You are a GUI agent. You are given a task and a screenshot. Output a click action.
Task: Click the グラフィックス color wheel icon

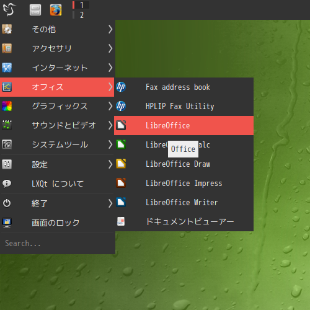[x=7, y=106]
